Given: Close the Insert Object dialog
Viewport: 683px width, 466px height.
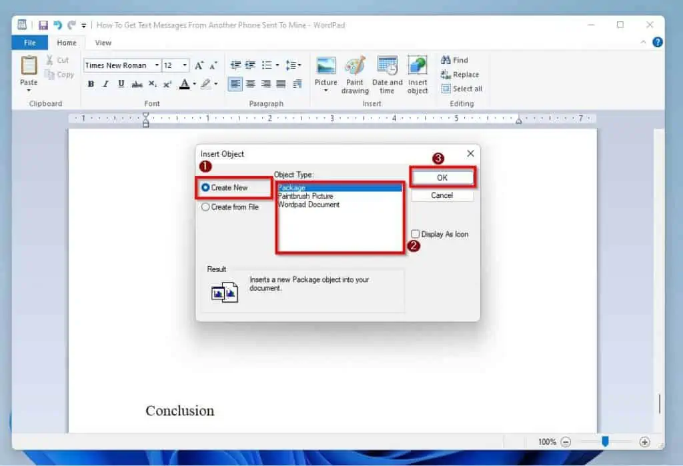Looking at the screenshot, I should 470,153.
